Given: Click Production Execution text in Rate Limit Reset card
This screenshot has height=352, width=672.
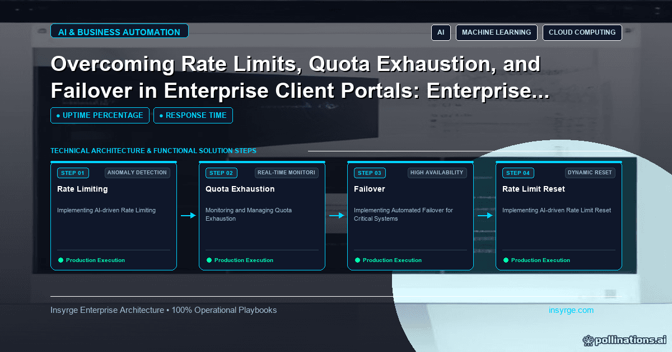Looking at the screenshot, I should click(540, 260).
